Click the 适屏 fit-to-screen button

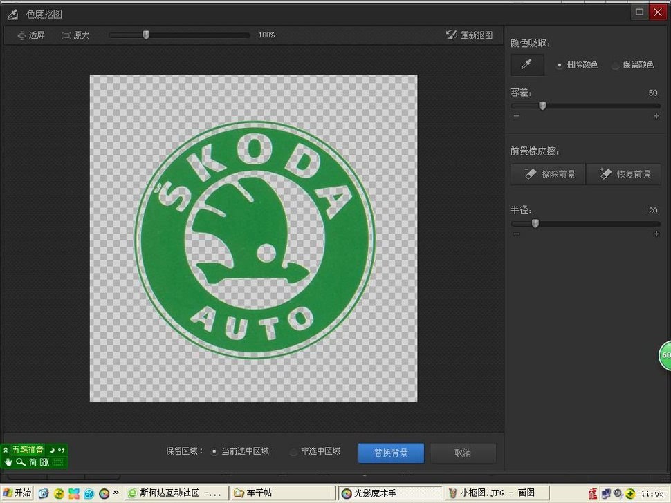31,35
